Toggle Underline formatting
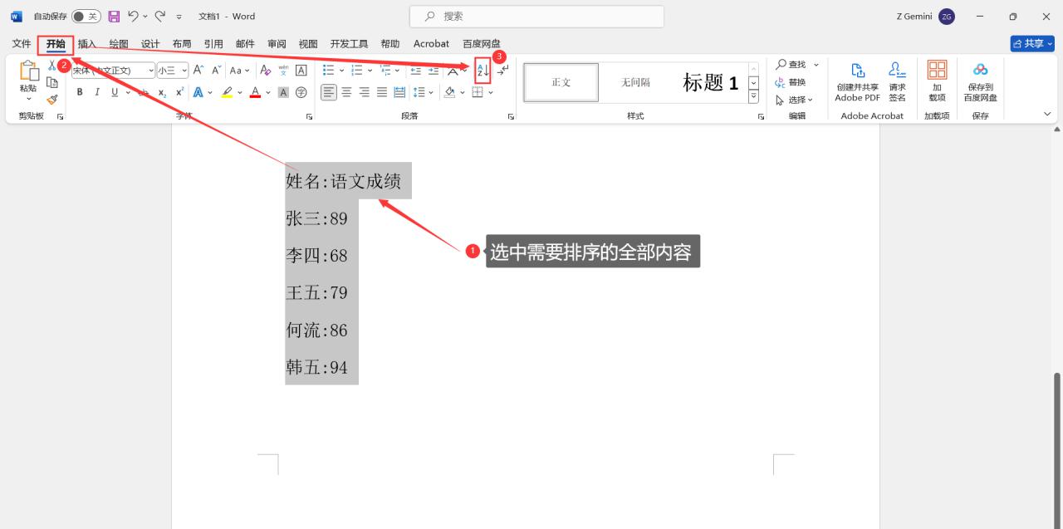Screen dimensions: 1063x529 pos(115,92)
